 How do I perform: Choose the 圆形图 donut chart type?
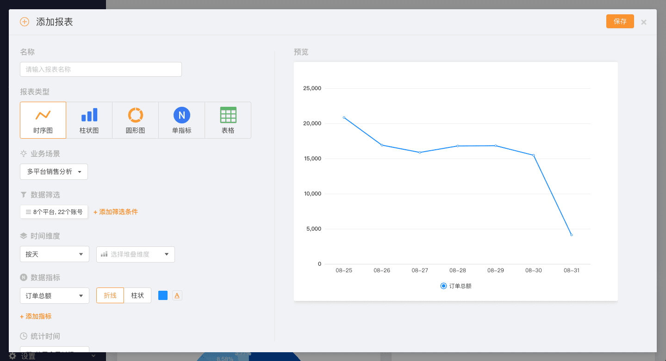[x=136, y=115]
